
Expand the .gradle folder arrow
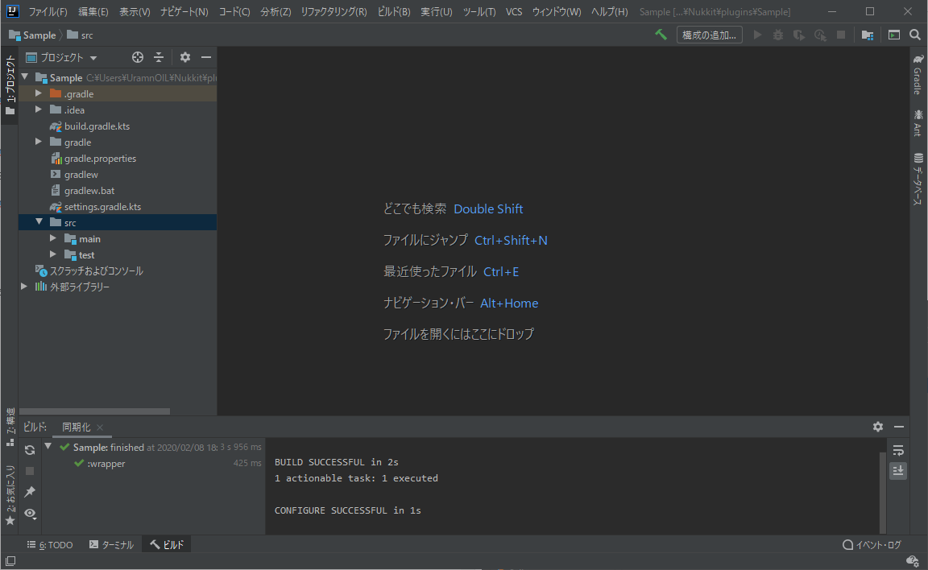(x=39, y=93)
